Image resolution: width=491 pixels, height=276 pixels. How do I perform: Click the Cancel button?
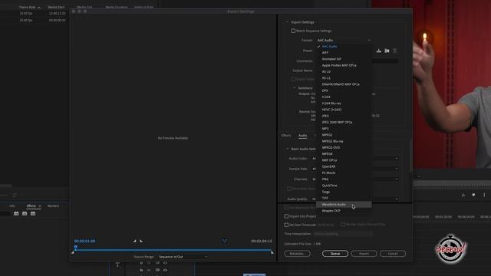[393, 254]
